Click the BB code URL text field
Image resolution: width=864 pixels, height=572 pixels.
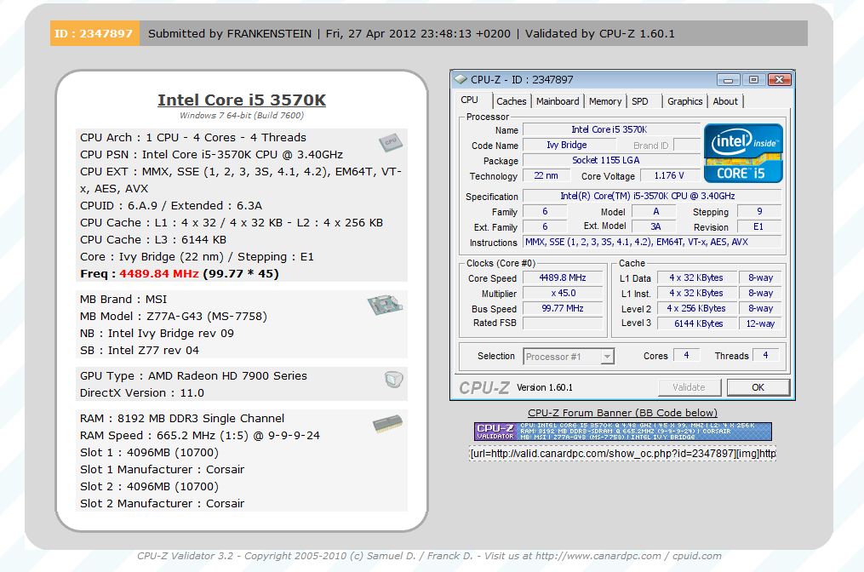click(x=622, y=454)
